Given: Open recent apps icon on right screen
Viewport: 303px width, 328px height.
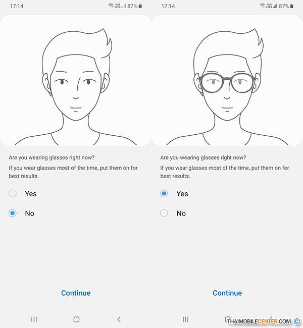Looking at the screenshot, I should coord(185,319).
